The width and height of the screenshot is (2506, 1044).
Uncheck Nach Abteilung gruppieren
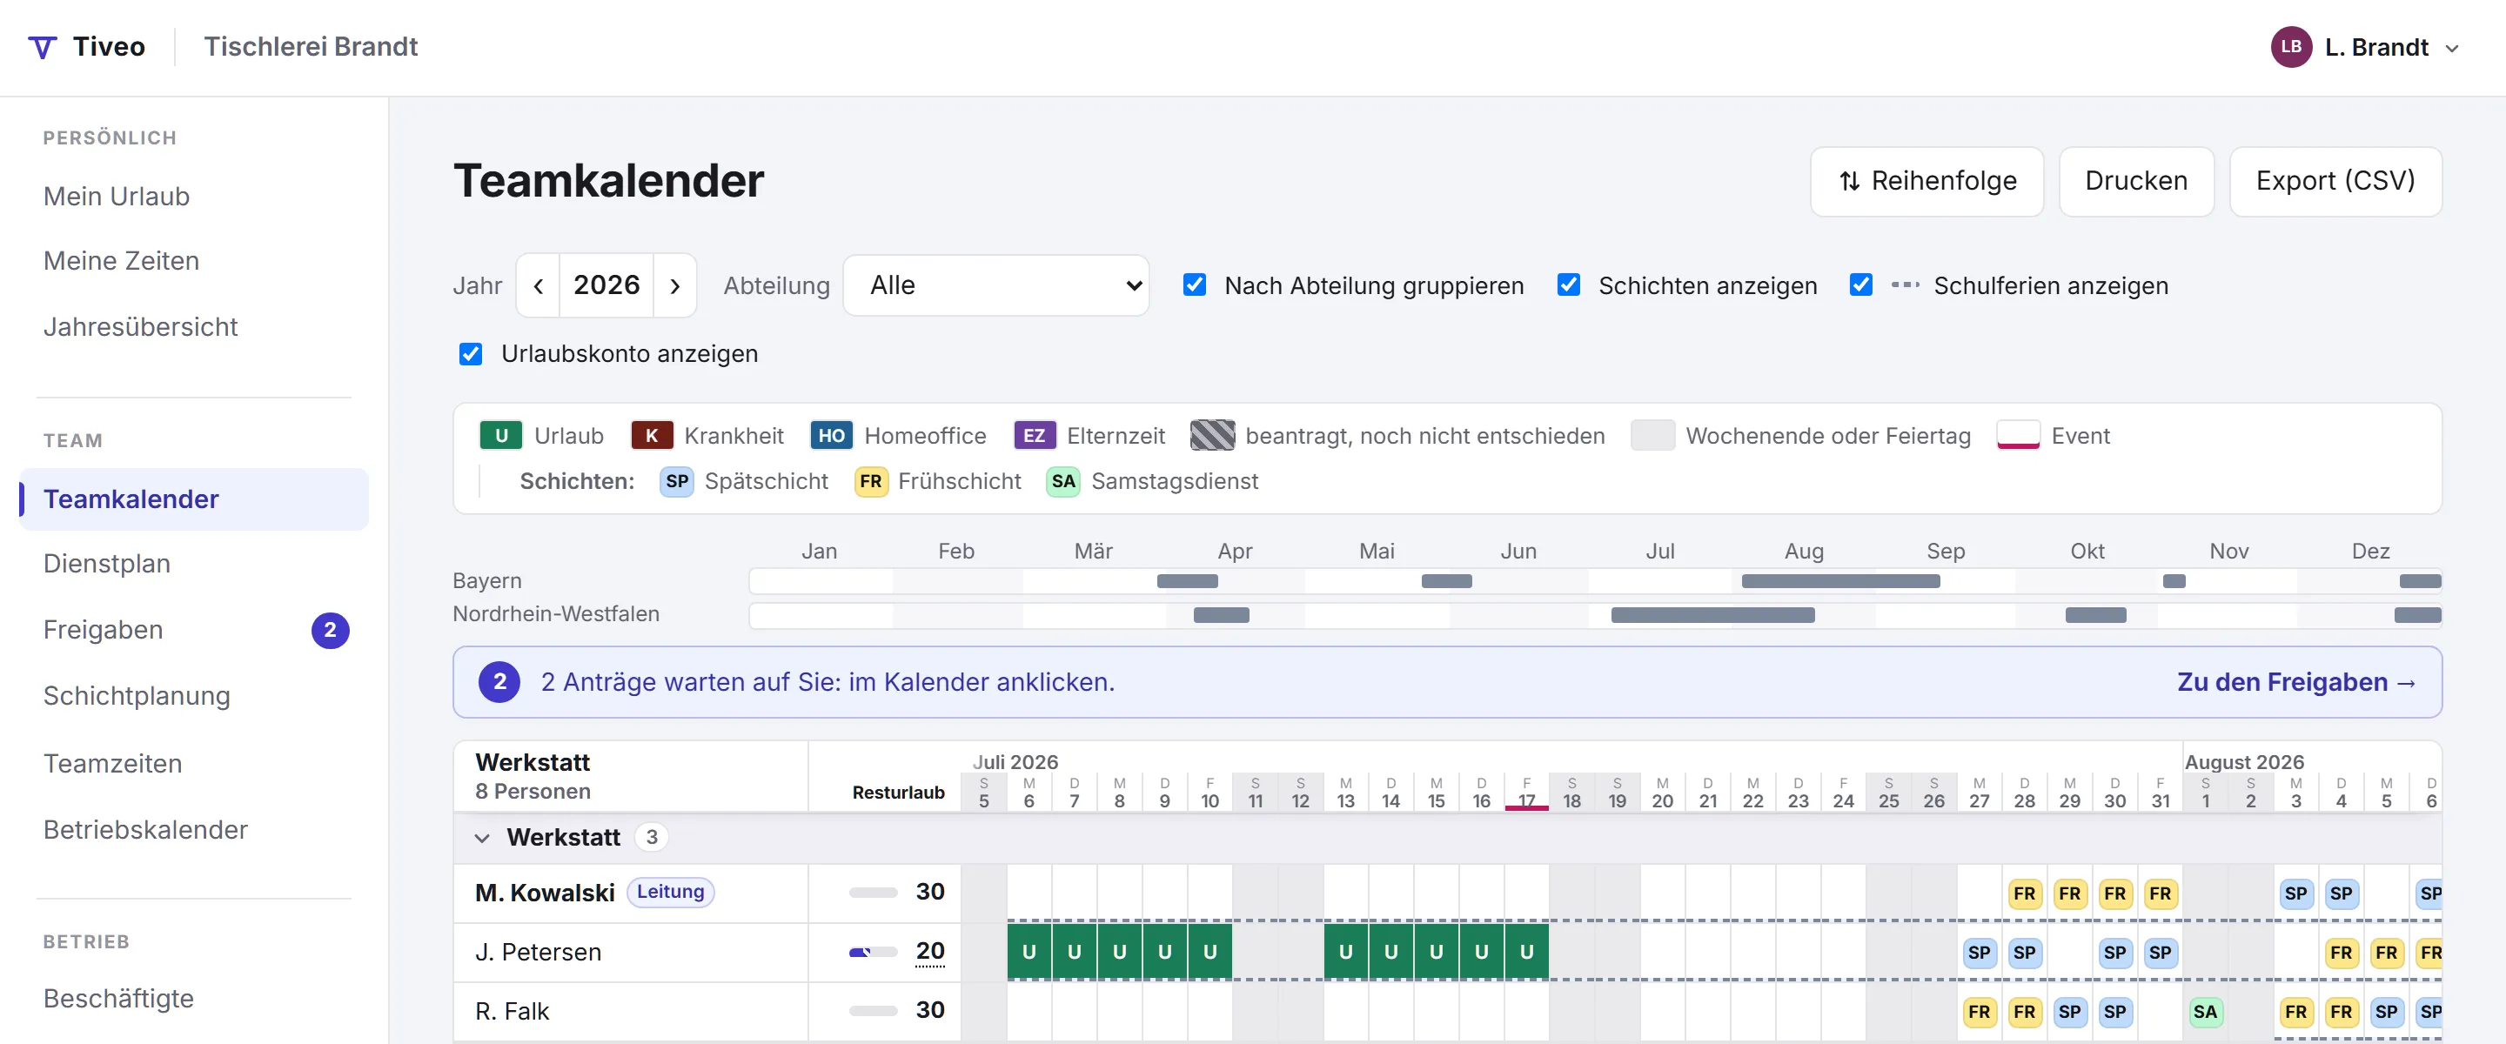pyautogui.click(x=1195, y=285)
